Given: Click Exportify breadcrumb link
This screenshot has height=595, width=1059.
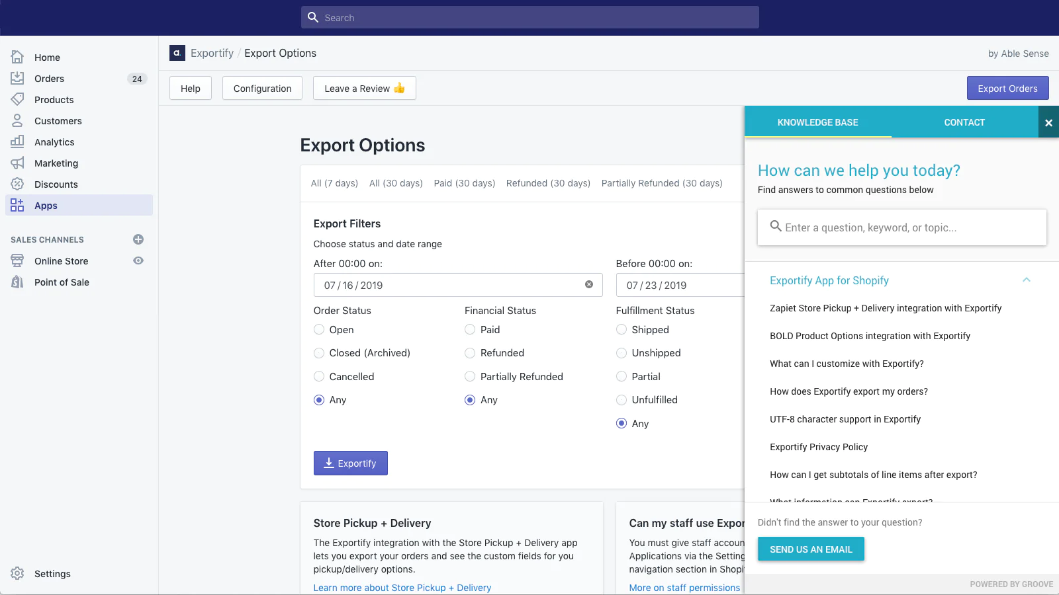Looking at the screenshot, I should (x=212, y=53).
